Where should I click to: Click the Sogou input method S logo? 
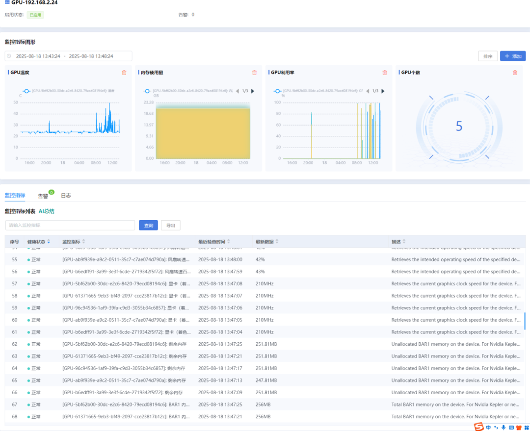478,427
